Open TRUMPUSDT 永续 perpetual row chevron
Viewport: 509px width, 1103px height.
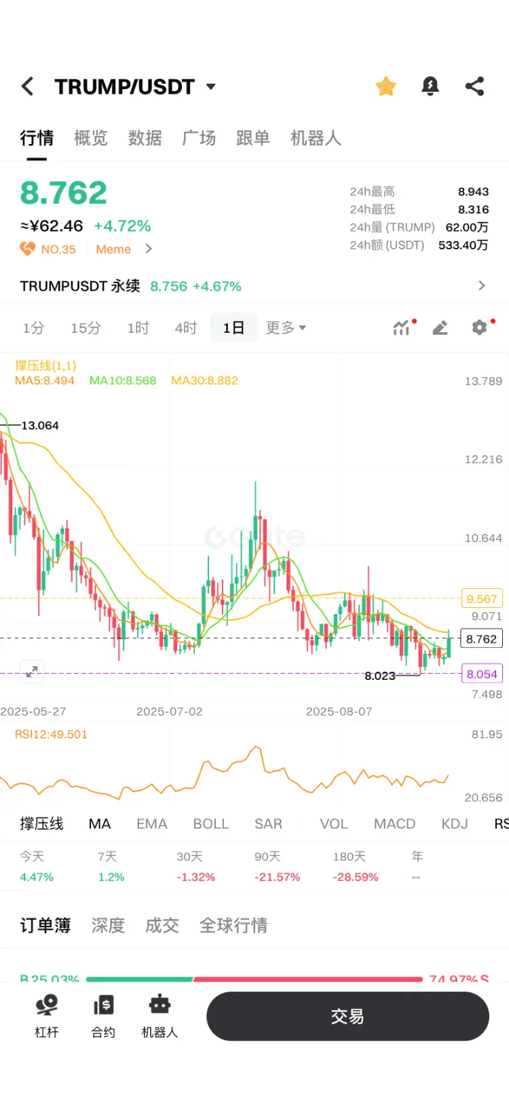tap(482, 286)
